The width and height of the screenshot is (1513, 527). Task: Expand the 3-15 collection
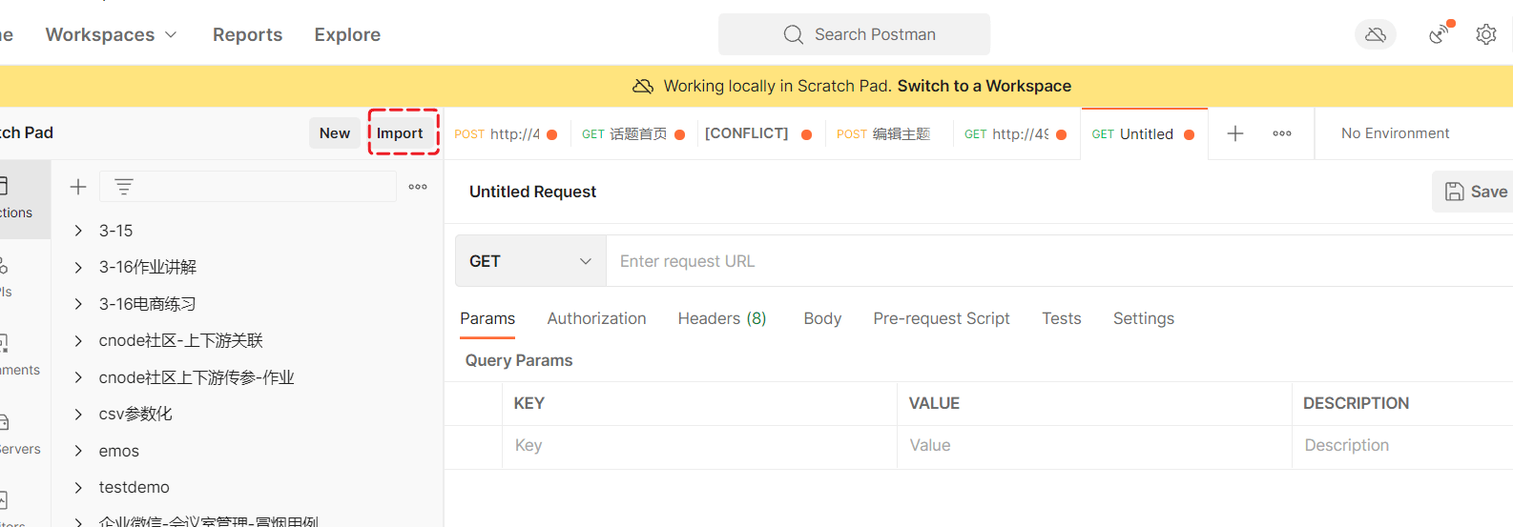[78, 231]
